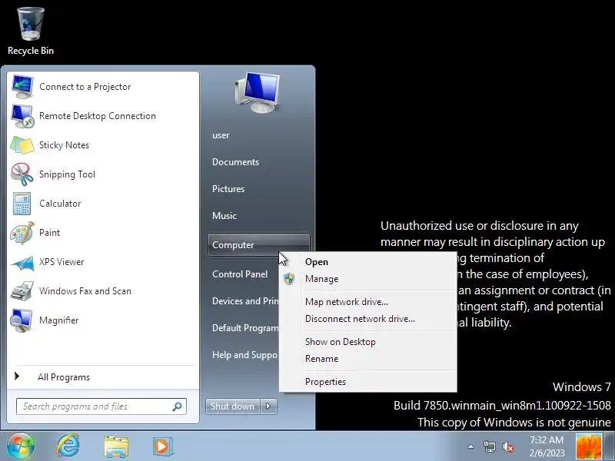The width and height of the screenshot is (615, 461).
Task: Launch Windows Media Player from taskbar
Action: tap(162, 446)
